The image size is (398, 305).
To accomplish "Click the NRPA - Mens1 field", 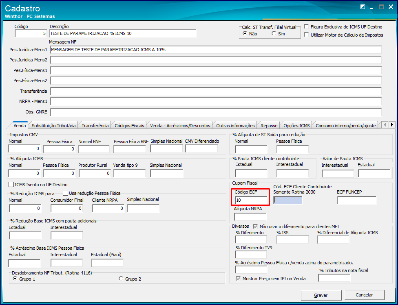I will [x=216, y=102].
